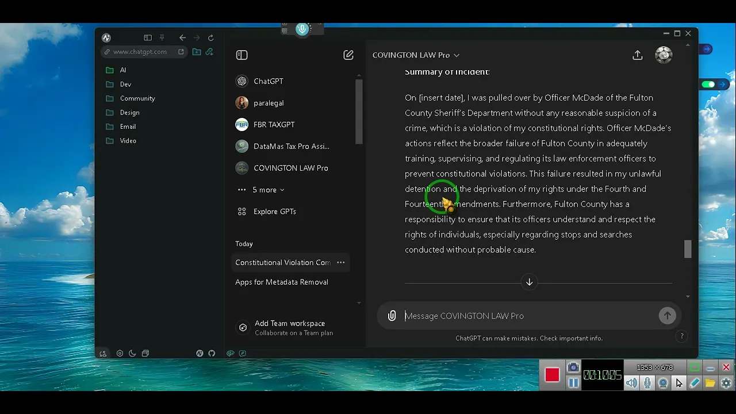The image size is (736, 414).
Task: Click the sidebar list scrollbar thumb
Action: (x=359, y=112)
